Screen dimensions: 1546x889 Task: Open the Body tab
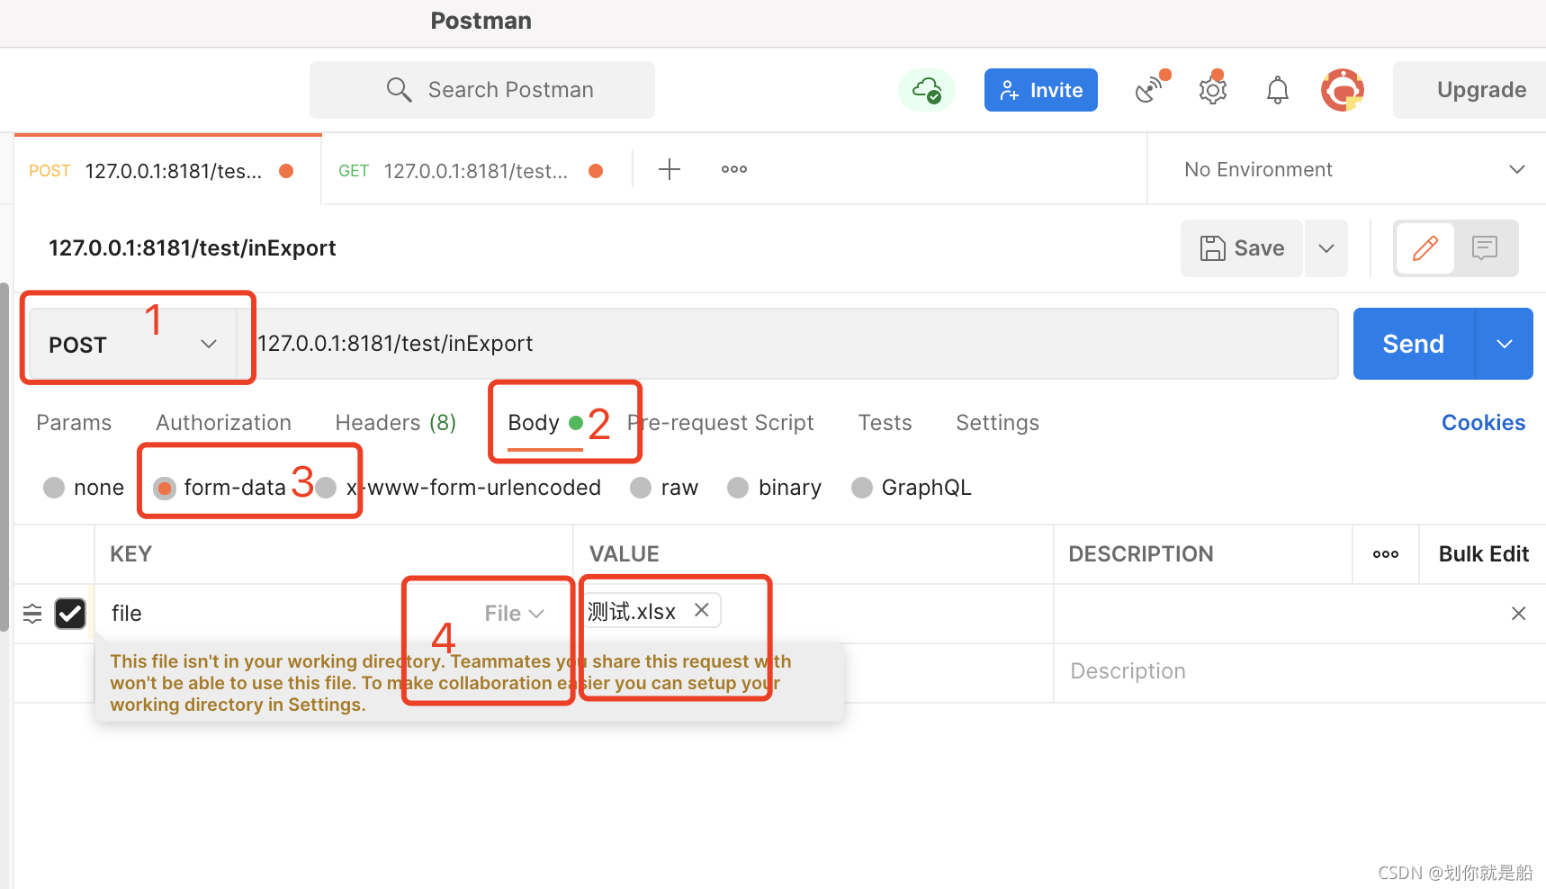tap(534, 423)
